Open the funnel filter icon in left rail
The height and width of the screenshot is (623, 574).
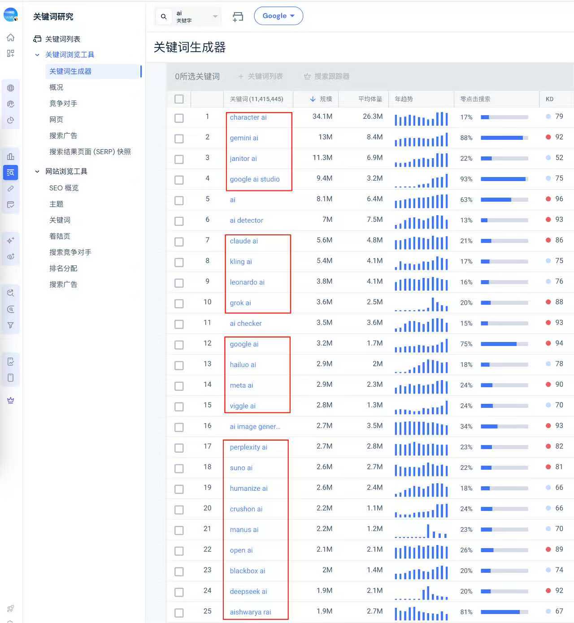[x=11, y=325]
